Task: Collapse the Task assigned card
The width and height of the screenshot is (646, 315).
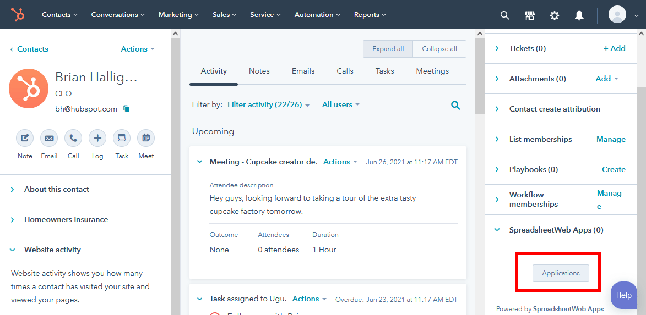Action: [x=200, y=299]
